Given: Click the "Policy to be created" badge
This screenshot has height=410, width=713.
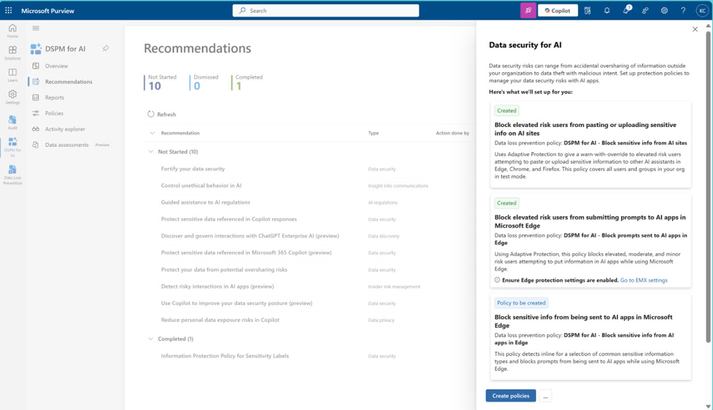Looking at the screenshot, I should click(x=521, y=303).
